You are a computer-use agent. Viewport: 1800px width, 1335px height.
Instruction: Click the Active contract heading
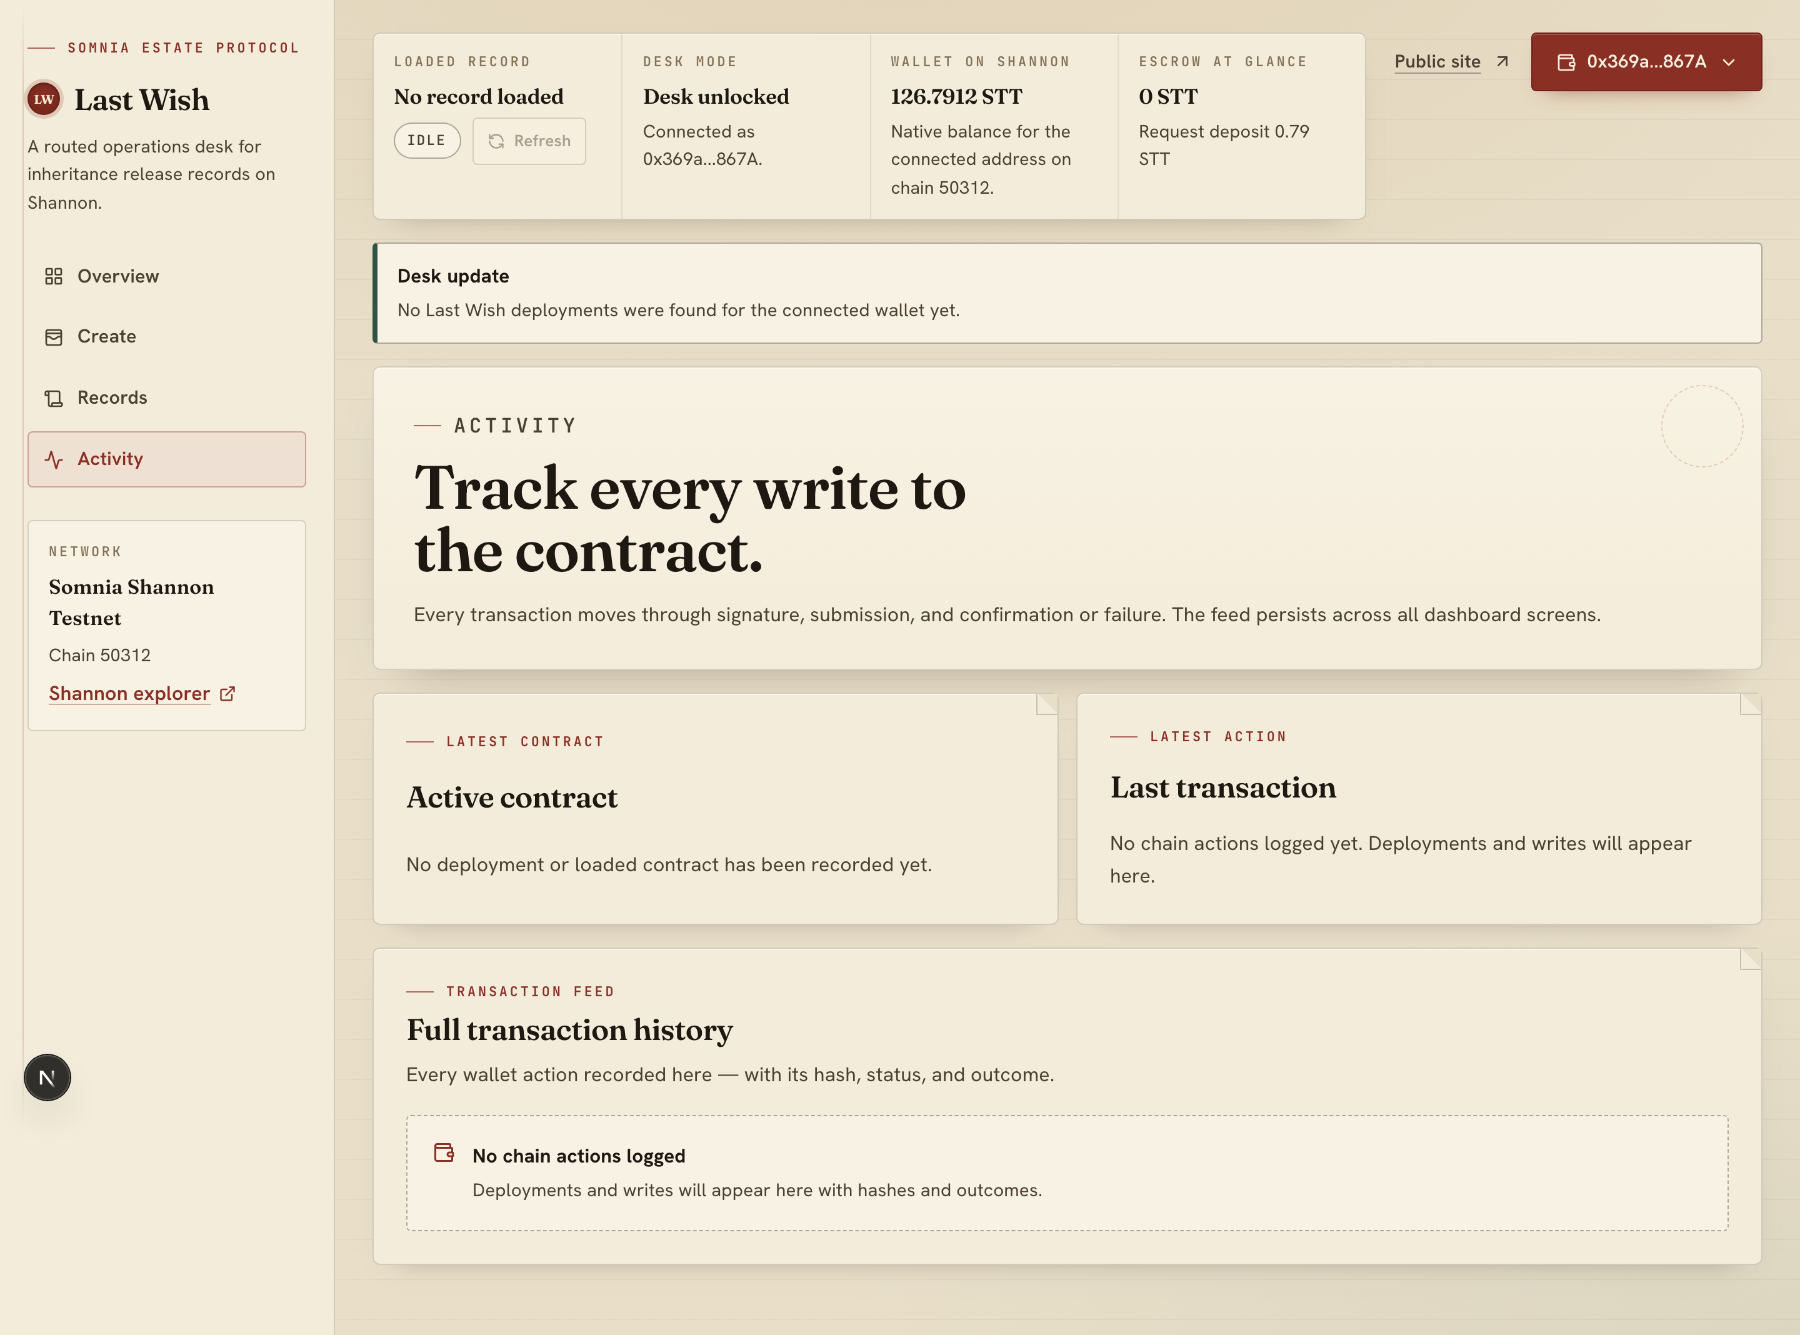tap(512, 797)
